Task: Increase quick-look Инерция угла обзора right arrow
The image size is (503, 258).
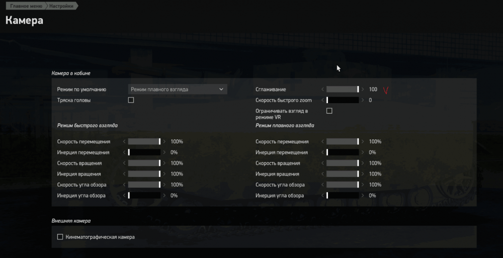Action: 164,196
